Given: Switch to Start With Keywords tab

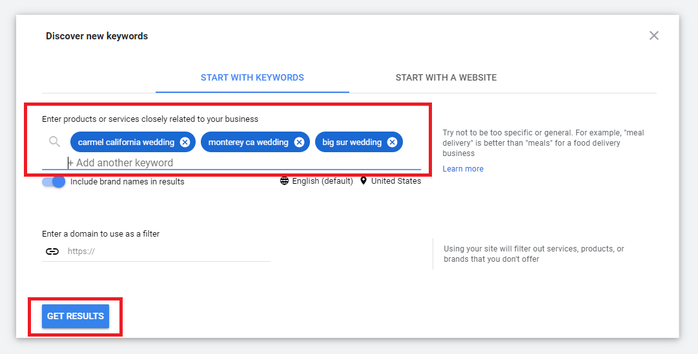Looking at the screenshot, I should (x=252, y=77).
